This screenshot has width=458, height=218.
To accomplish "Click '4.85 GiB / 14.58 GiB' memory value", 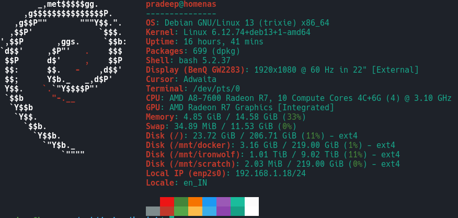I will click(x=231, y=117).
